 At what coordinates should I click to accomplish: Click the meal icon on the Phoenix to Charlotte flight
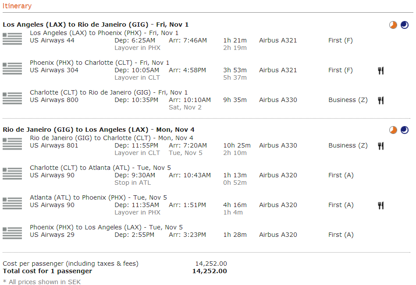380,70
